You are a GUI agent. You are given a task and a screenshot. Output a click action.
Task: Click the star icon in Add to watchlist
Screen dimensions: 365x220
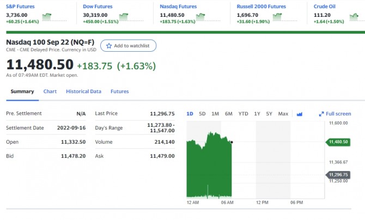[108, 46]
